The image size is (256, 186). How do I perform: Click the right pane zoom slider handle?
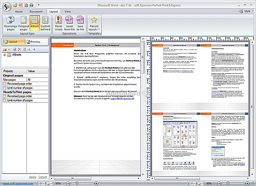pyautogui.click(x=228, y=183)
